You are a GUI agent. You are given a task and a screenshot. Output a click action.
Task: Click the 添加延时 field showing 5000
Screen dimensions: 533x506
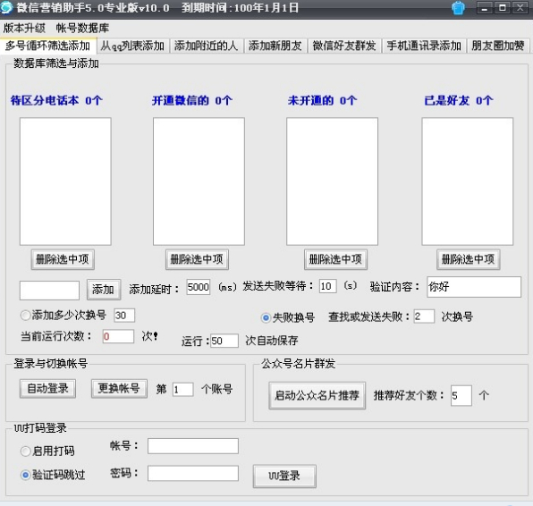[198, 287]
